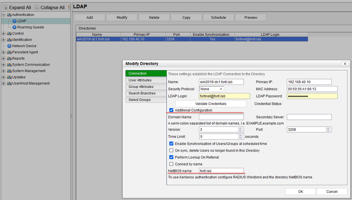Click the Modify button
Viewport: 352px width, 200px height.
tap(122, 17)
